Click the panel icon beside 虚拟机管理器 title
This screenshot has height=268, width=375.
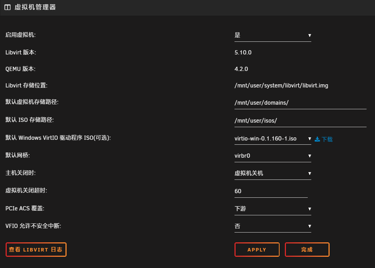7,7
